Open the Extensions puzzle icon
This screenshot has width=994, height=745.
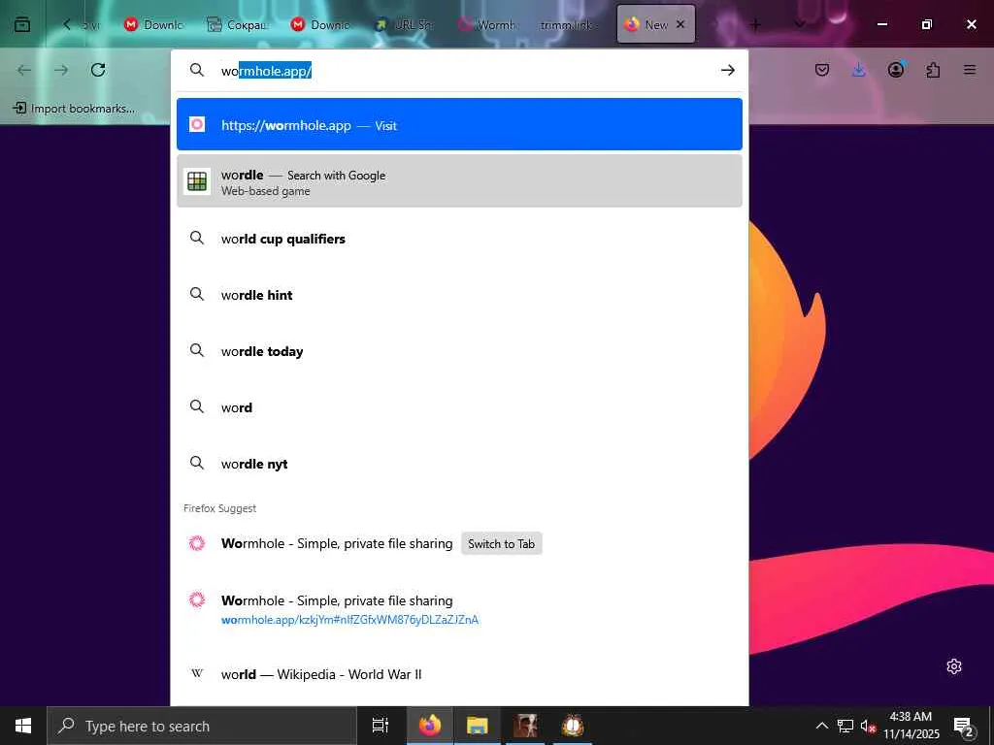[933, 70]
